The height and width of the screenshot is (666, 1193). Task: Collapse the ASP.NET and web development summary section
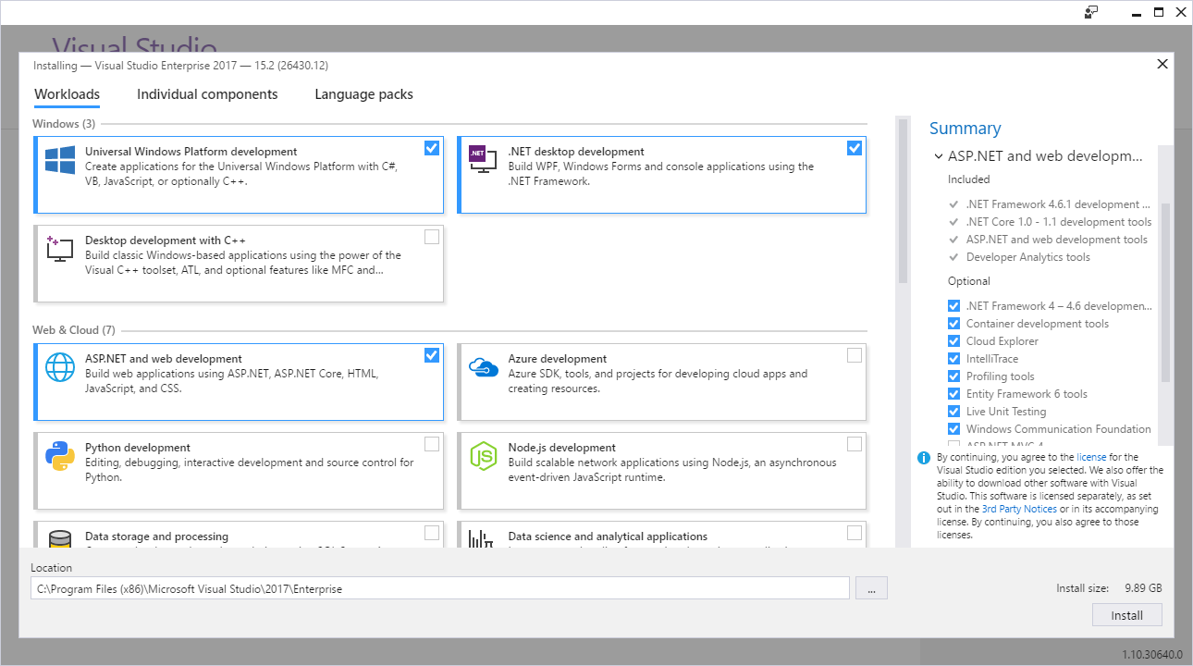pos(939,157)
